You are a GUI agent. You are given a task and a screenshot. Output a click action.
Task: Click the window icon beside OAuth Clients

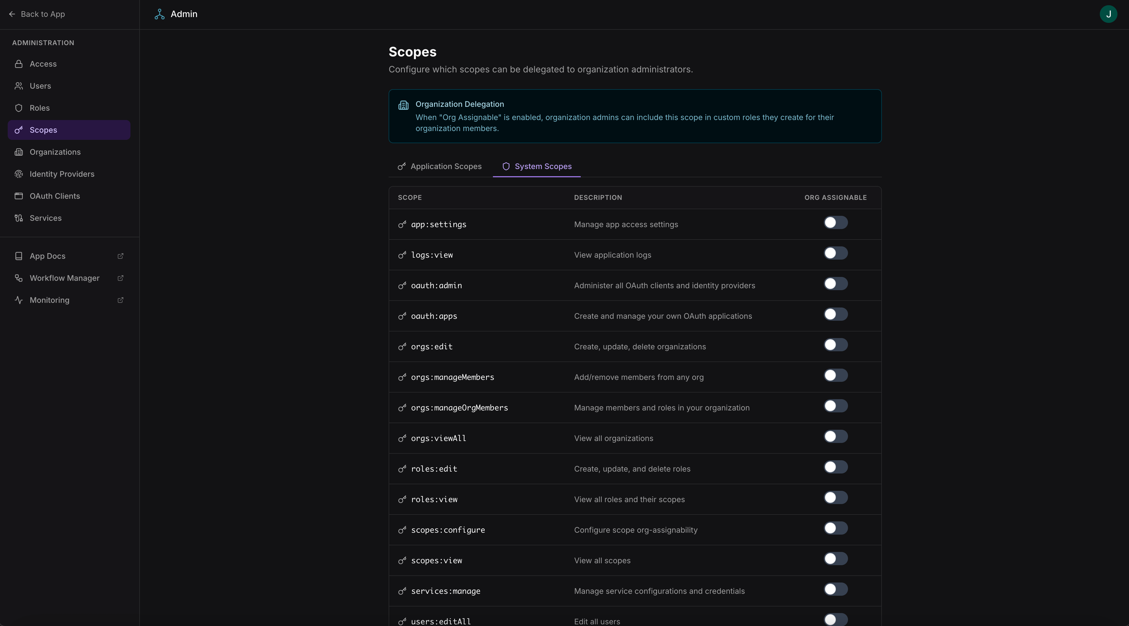click(x=18, y=196)
